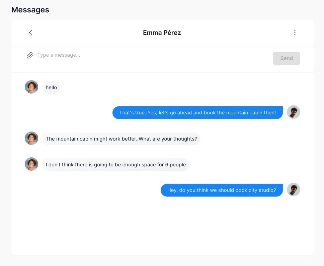This screenshot has width=324, height=266.
Task: Click your avatar beside the city studio message
Action: click(x=294, y=190)
